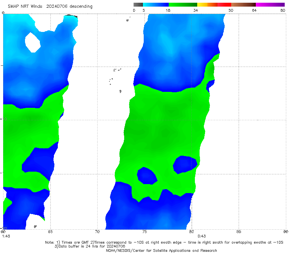Click the title 'SMAP NRT Winds 20240706 descending'
Screen dimensions: 289x253
pyautogui.click(x=50, y=6)
